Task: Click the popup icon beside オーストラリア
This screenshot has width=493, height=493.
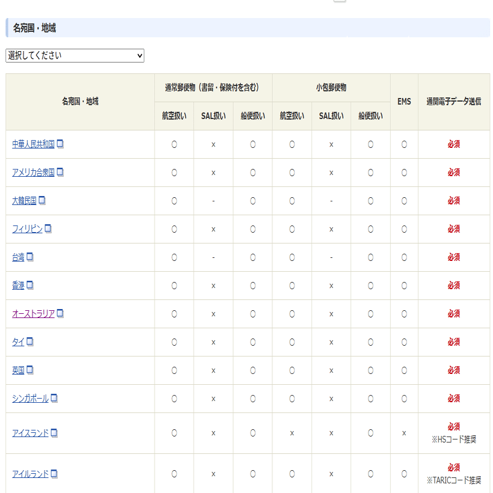Action: (60, 313)
